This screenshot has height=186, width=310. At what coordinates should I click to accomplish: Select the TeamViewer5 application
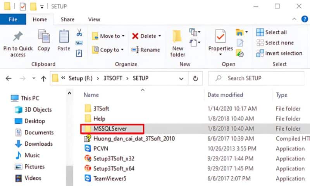tap(105, 179)
